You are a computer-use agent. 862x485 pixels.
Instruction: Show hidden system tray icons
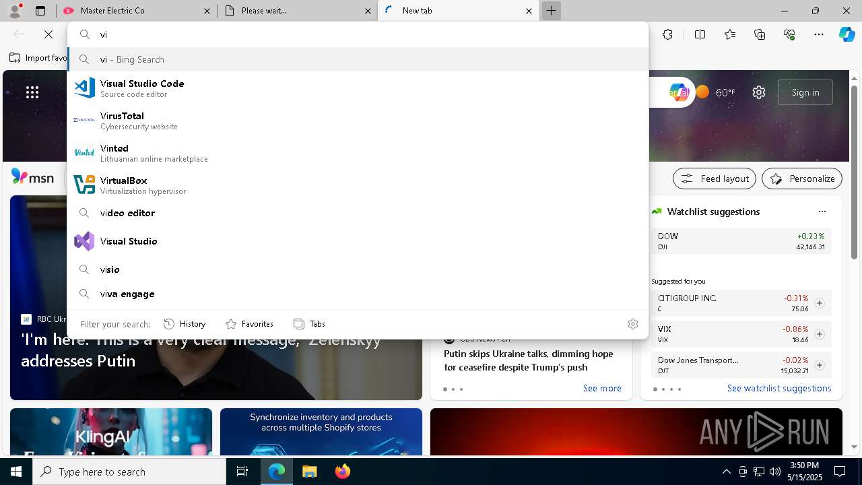click(726, 472)
